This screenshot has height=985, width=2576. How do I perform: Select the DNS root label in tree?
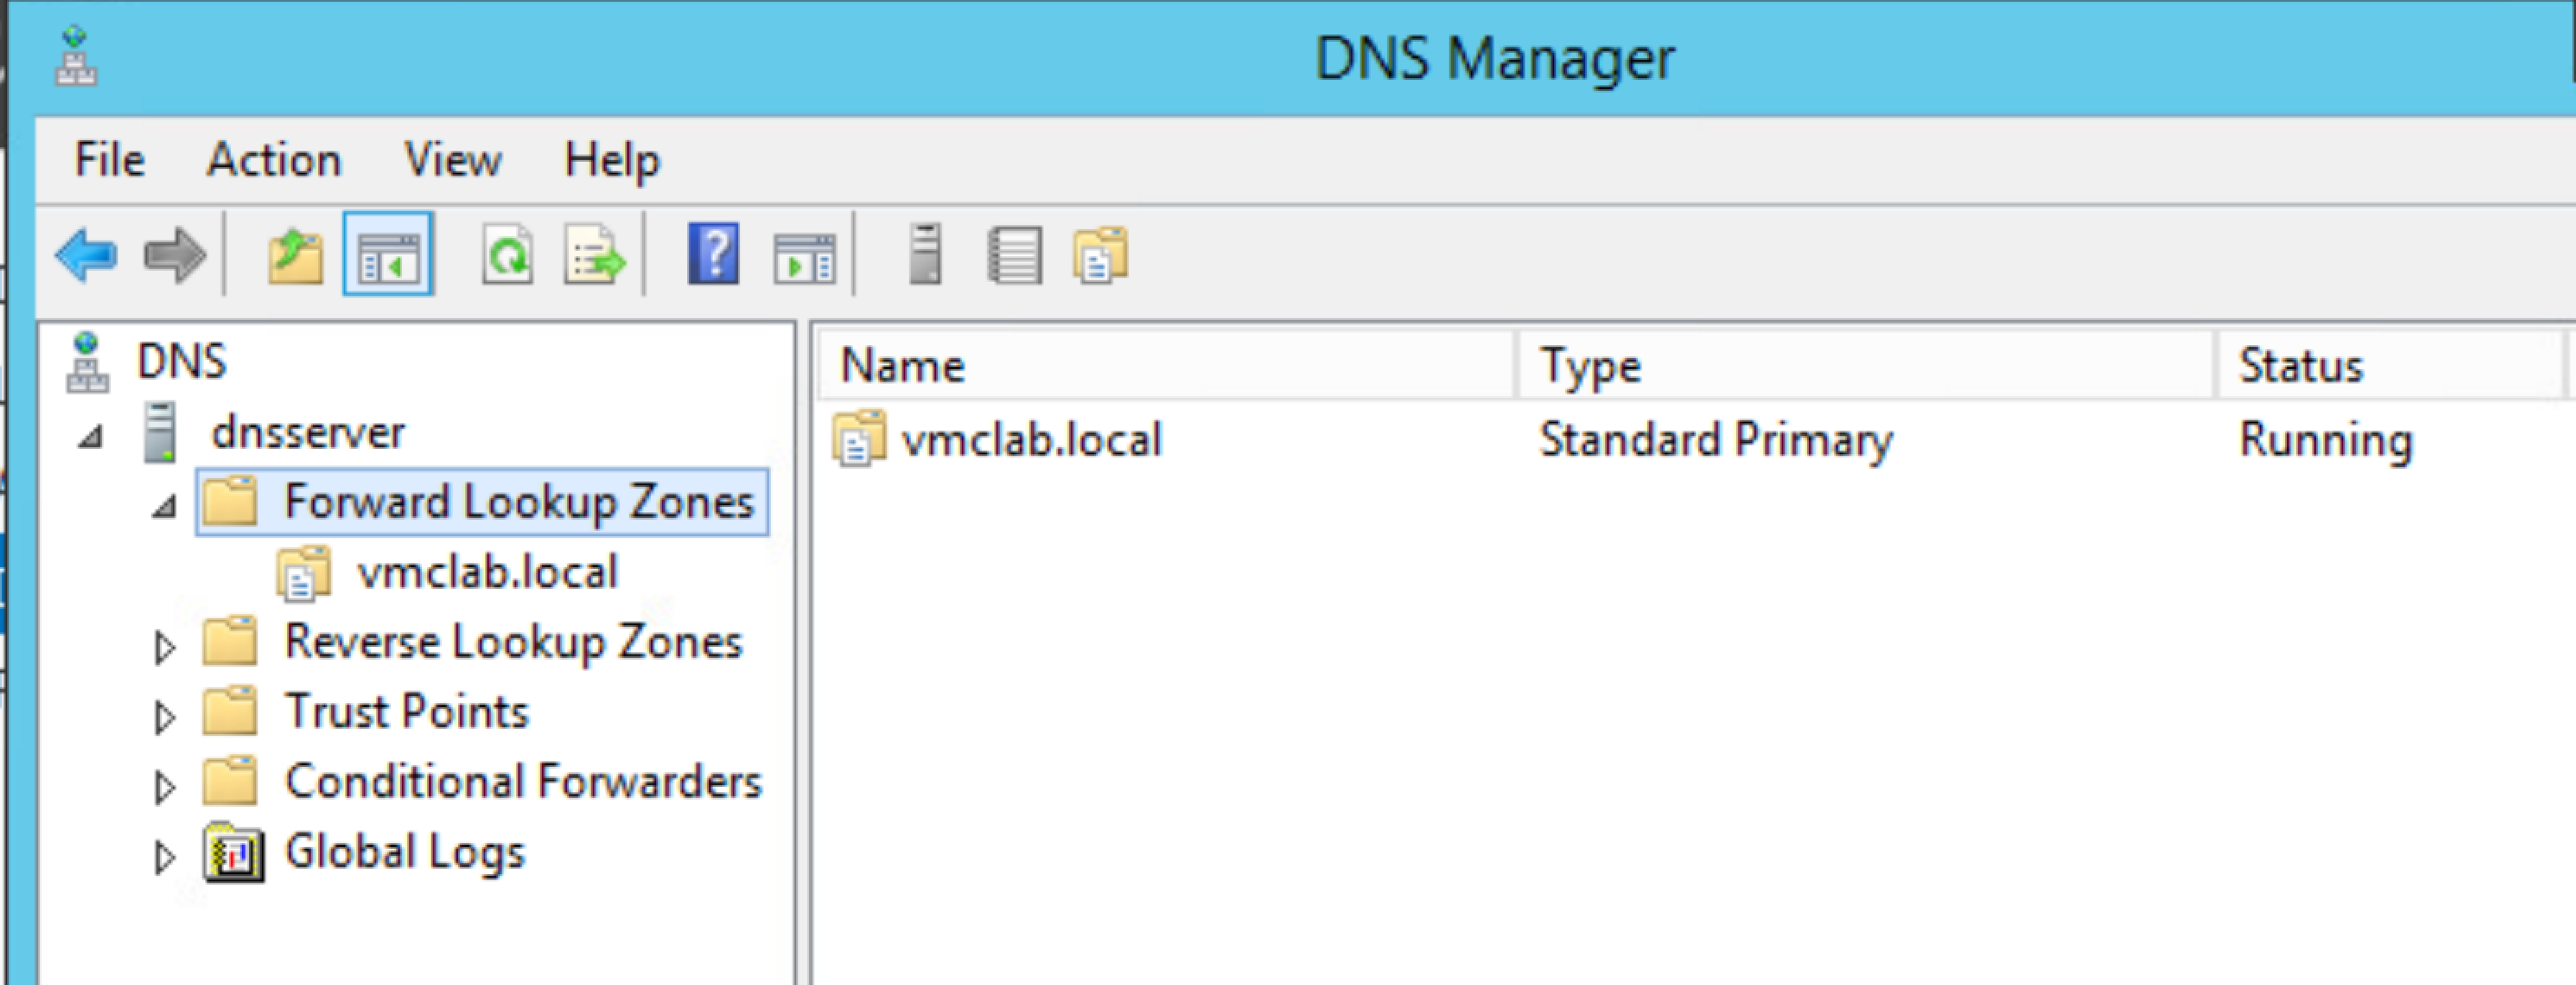pos(182,362)
